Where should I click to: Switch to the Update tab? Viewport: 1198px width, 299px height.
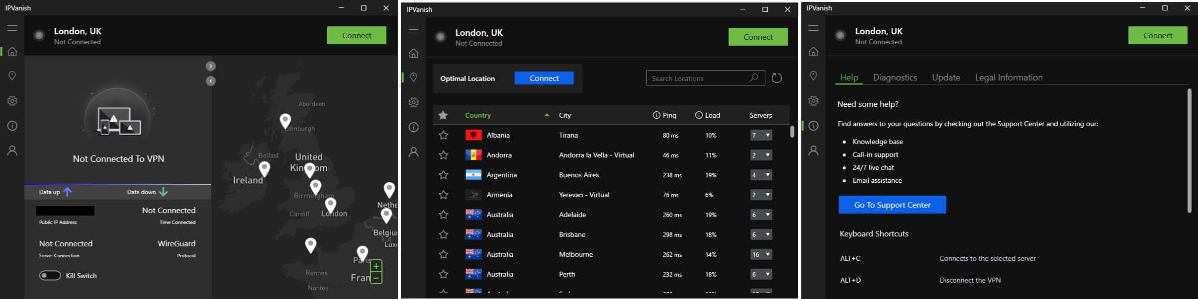point(946,77)
